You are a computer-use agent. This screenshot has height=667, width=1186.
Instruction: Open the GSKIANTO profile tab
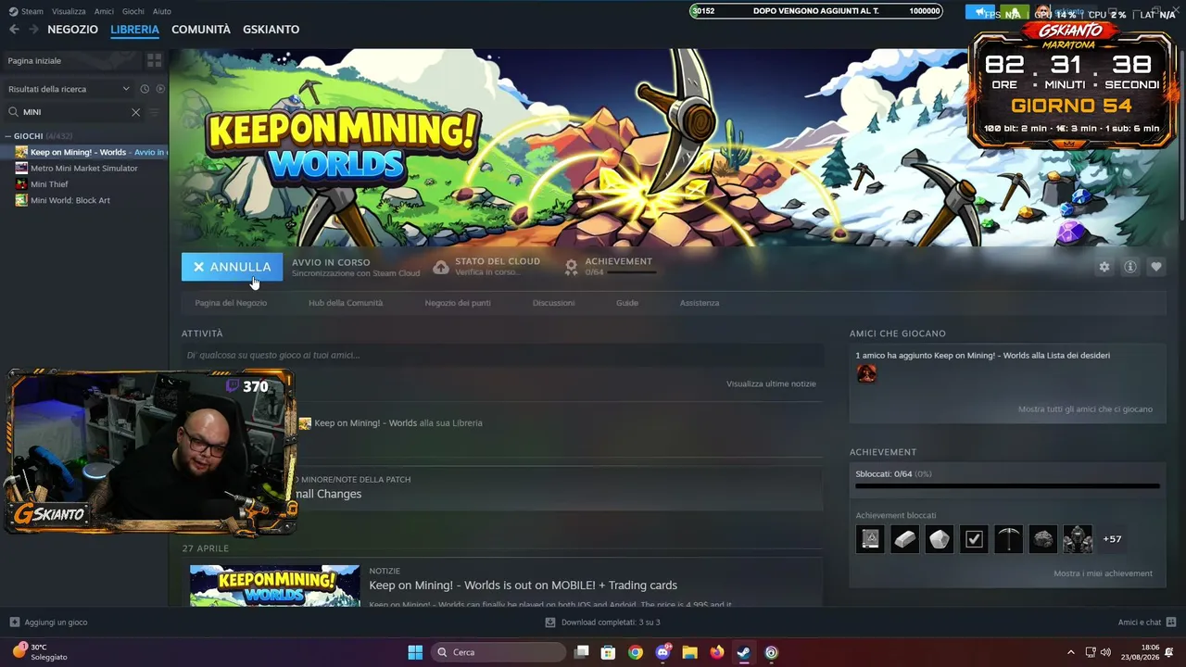click(271, 30)
